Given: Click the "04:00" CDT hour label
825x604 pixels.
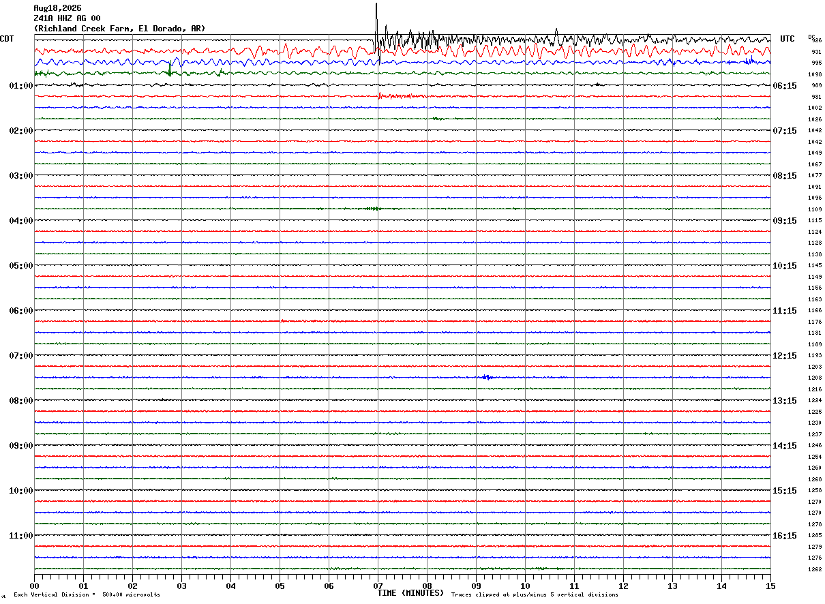Looking at the screenshot, I should (x=21, y=221).
